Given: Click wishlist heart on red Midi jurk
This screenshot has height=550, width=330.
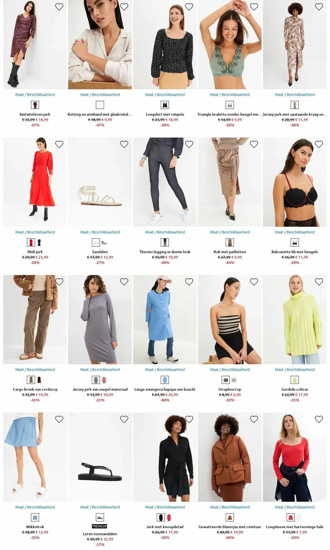Looking at the screenshot, I should tap(59, 144).
